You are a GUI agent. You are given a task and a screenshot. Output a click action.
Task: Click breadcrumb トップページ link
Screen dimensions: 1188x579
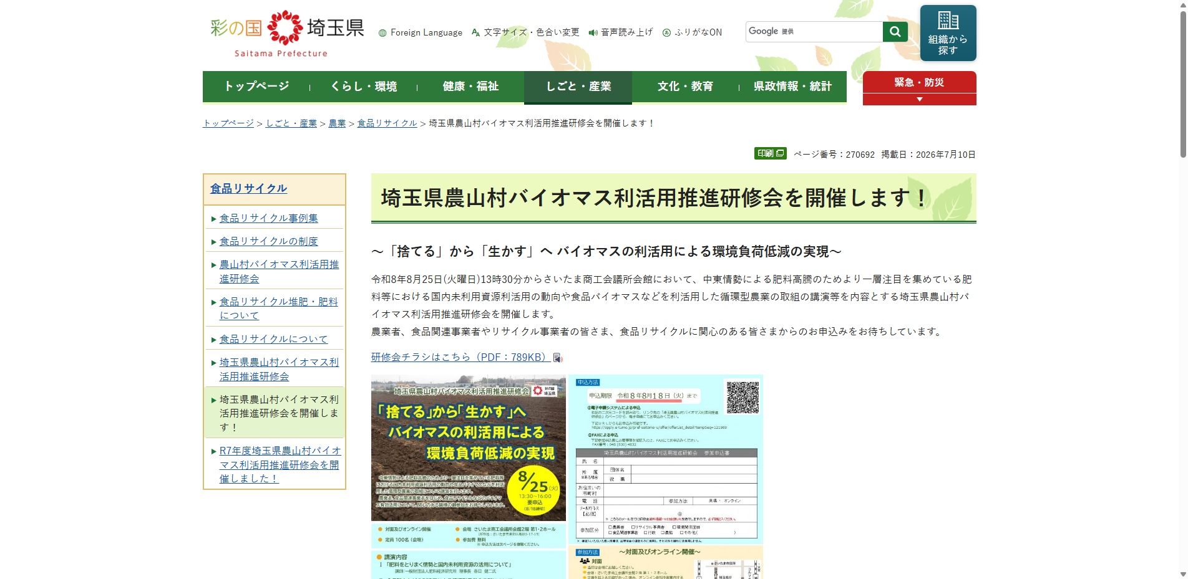pos(228,123)
